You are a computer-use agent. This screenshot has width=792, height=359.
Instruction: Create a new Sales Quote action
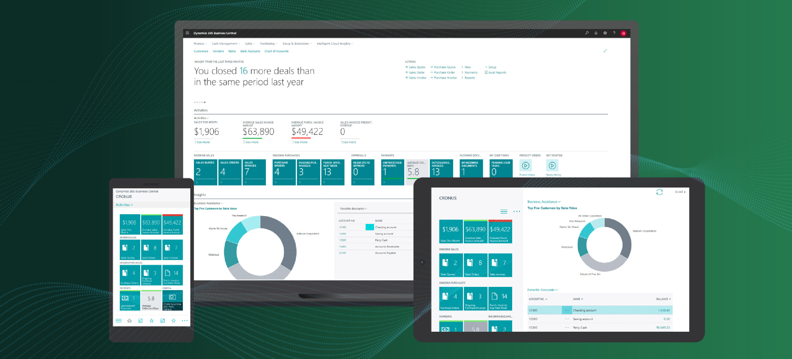pyautogui.click(x=415, y=67)
